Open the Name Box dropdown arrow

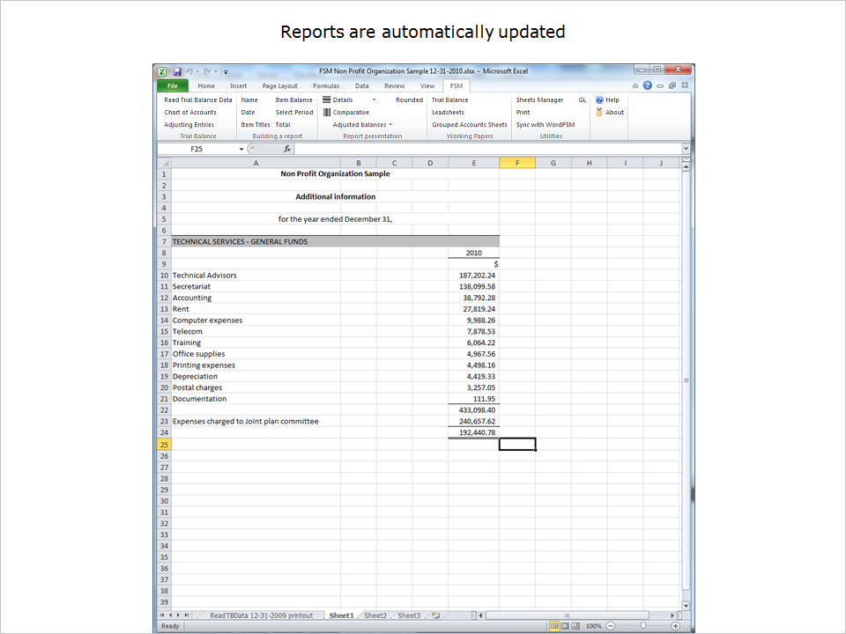241,150
